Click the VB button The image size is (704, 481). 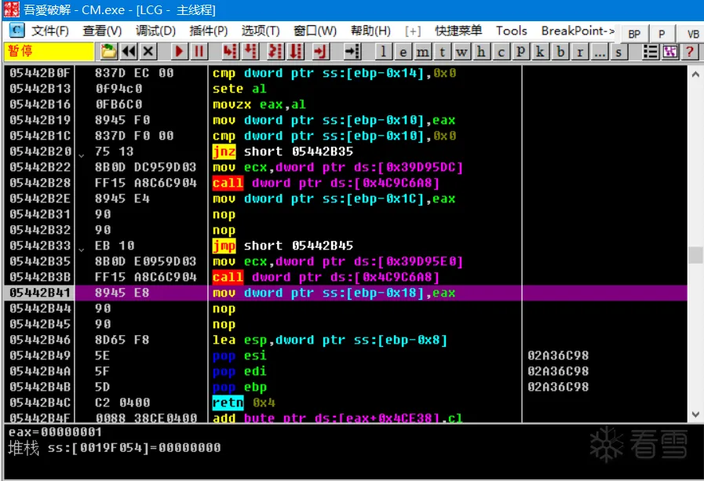(693, 34)
